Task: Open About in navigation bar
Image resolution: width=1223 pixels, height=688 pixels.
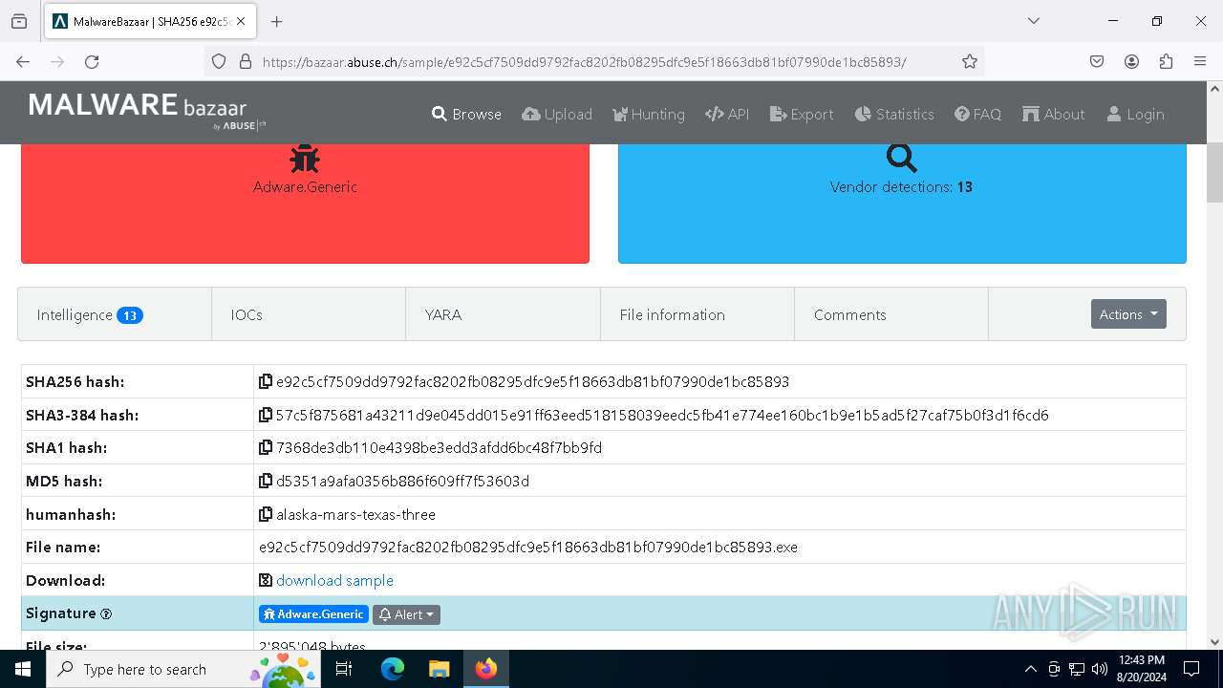Action: pyautogui.click(x=1054, y=114)
